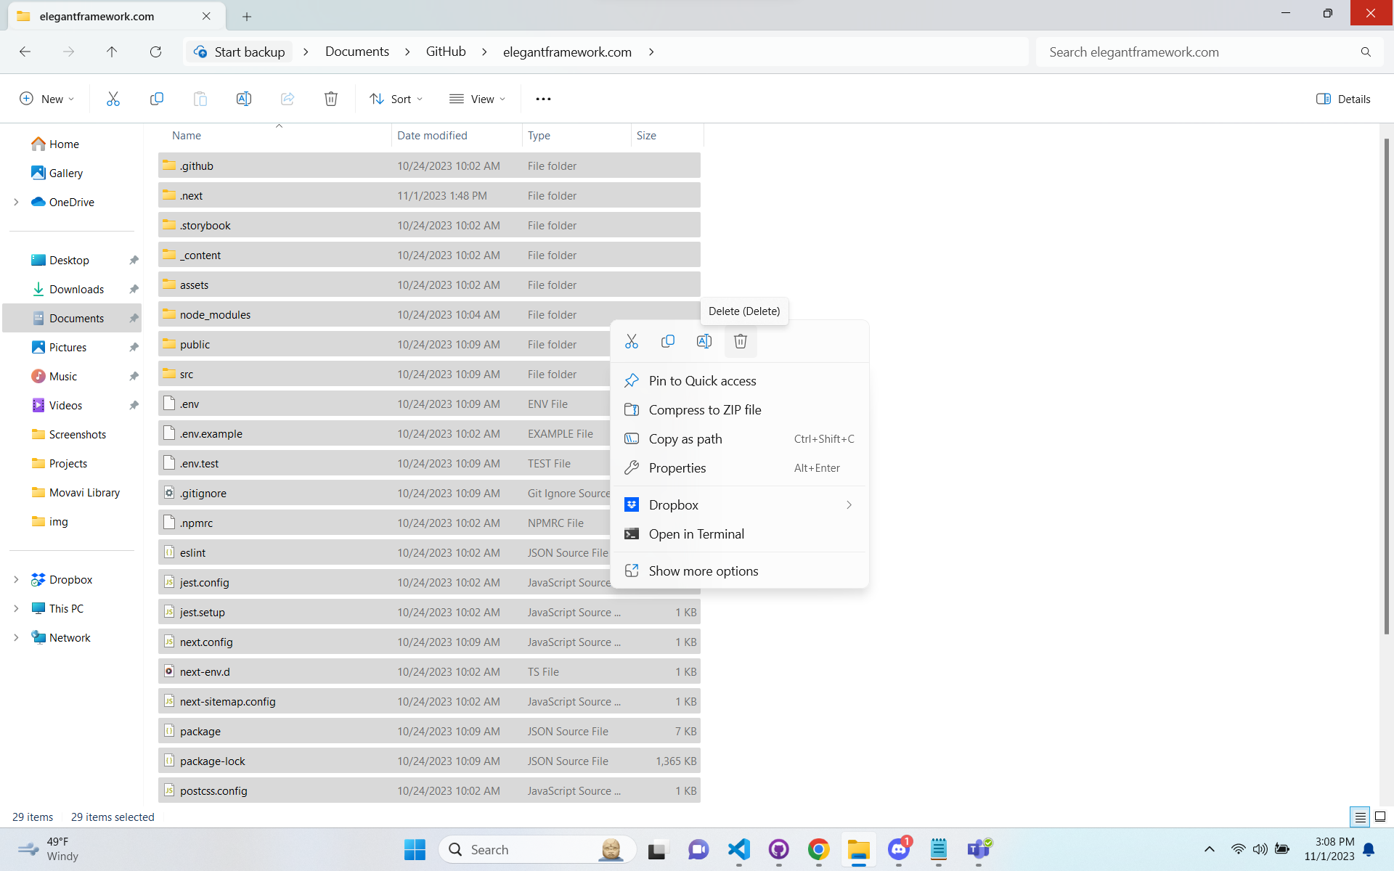Sort by Type column header
1394x871 pixels.
click(x=577, y=136)
